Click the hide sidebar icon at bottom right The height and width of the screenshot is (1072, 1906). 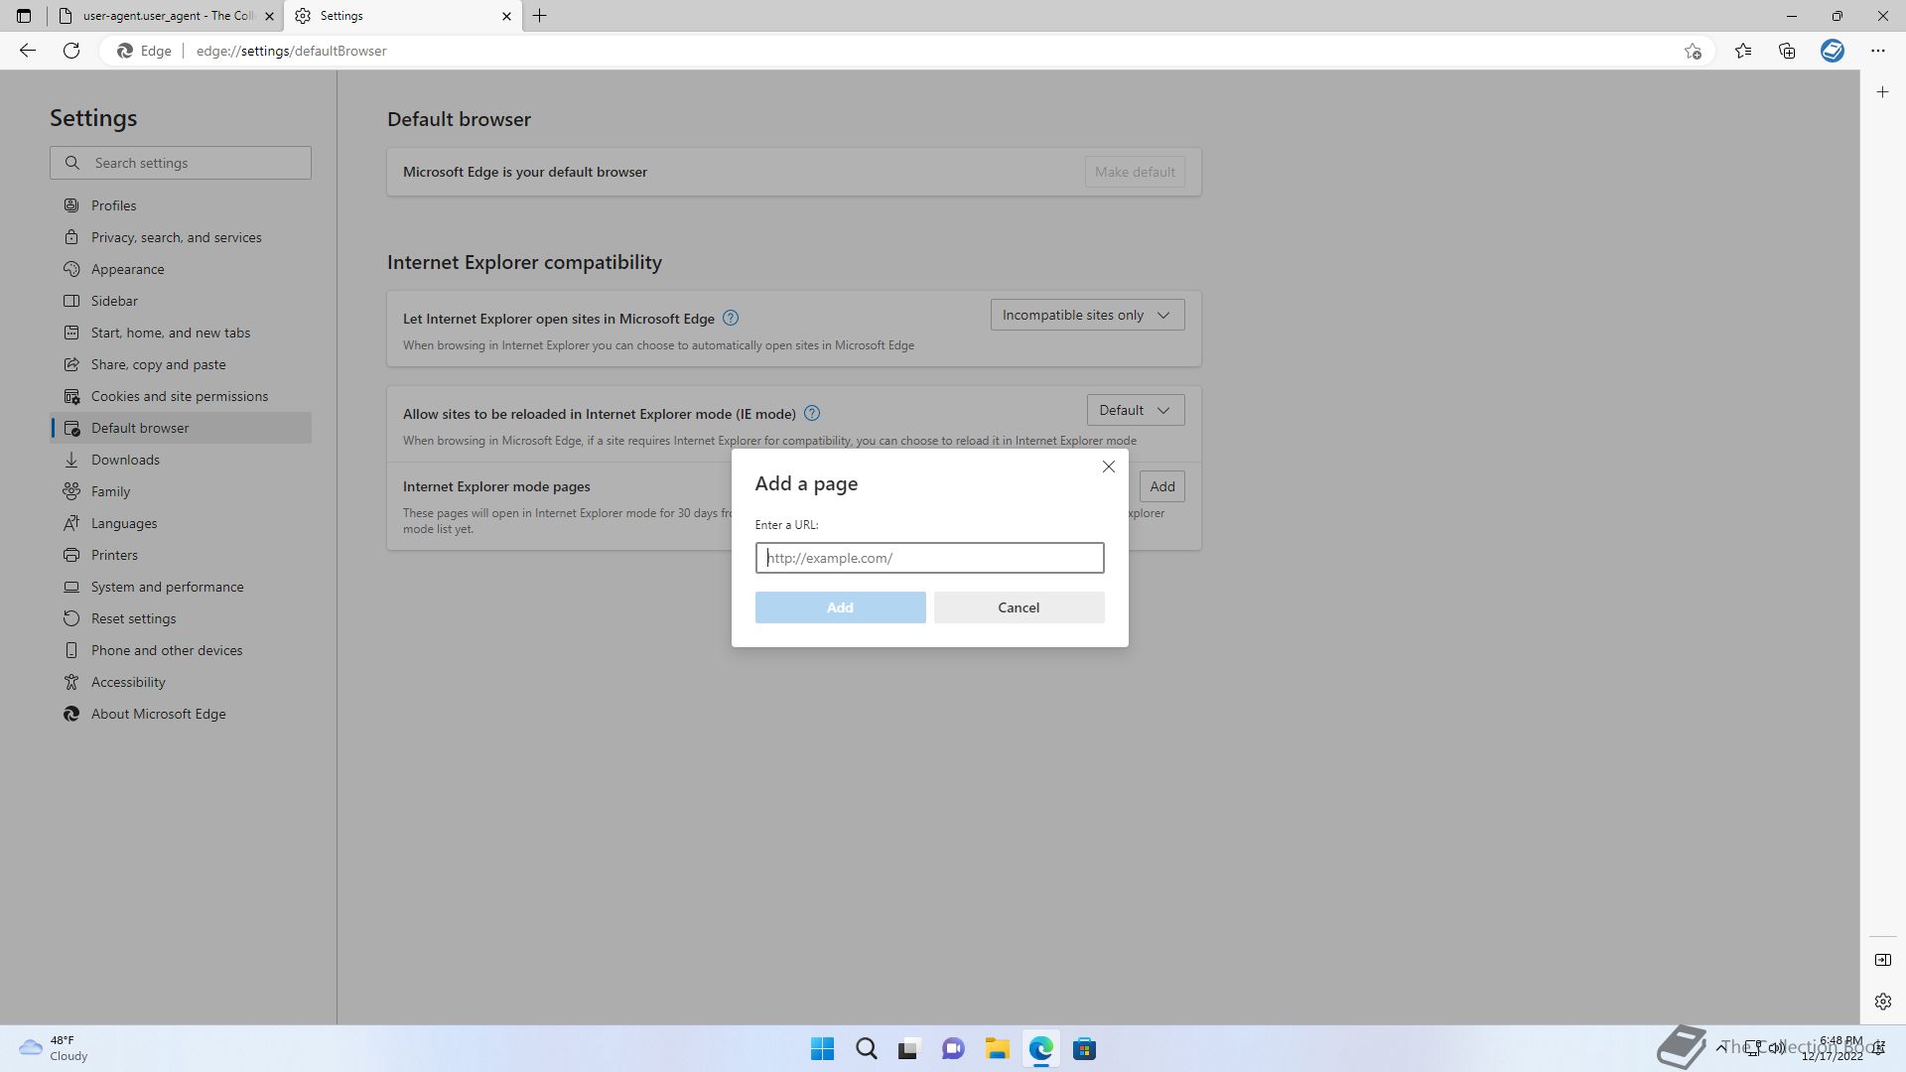click(1883, 960)
